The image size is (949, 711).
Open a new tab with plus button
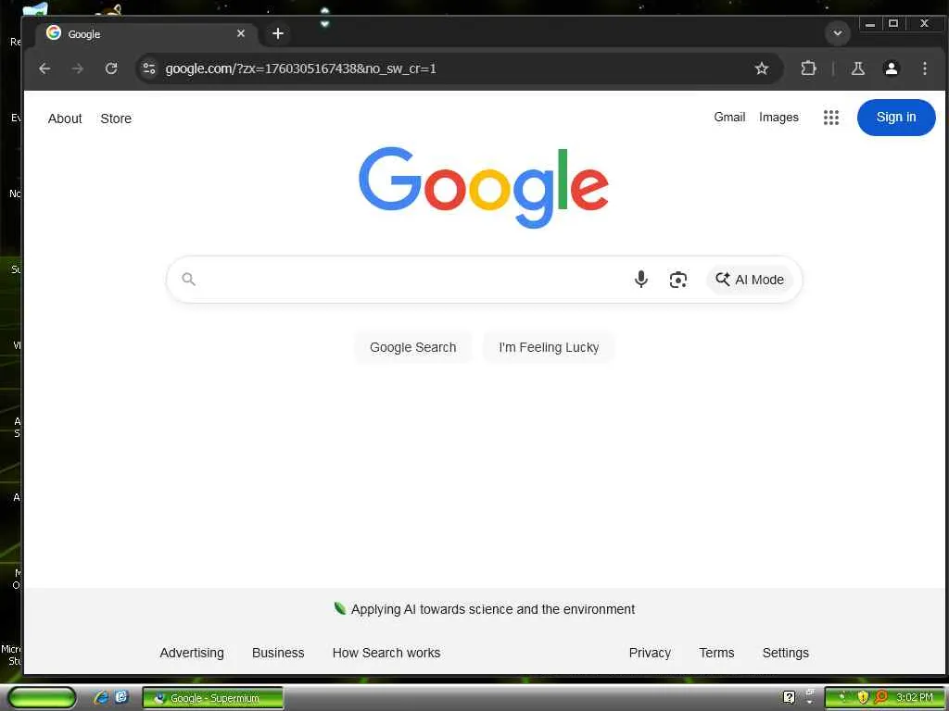click(278, 34)
